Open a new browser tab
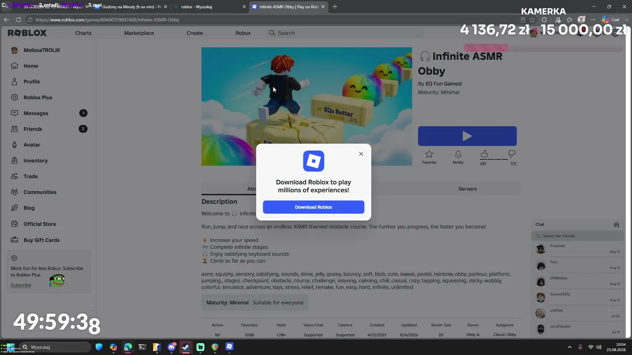Screen dimensions: 632x355 point(335,7)
